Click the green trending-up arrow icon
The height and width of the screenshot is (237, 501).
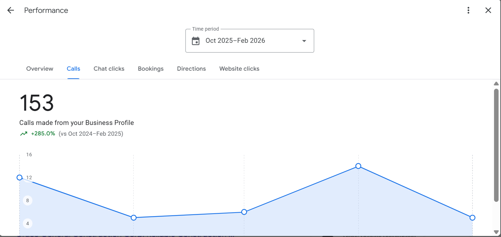tap(24, 134)
